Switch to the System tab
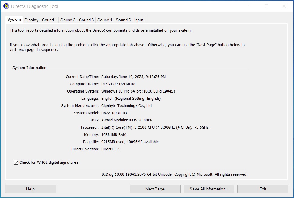294x198 pixels. click(14, 20)
